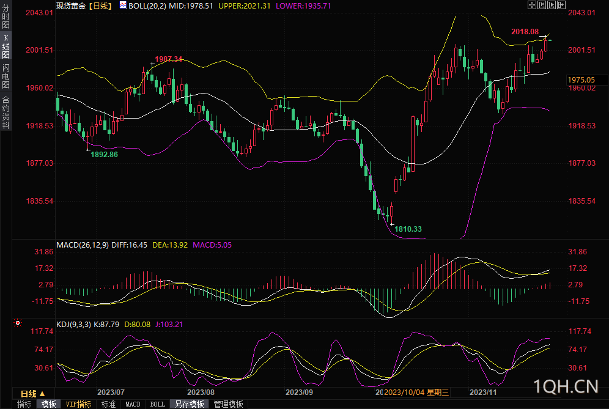Click the crosshair cursor icon at top right
Viewport: 609px width, 409px height.
click(531, 5)
